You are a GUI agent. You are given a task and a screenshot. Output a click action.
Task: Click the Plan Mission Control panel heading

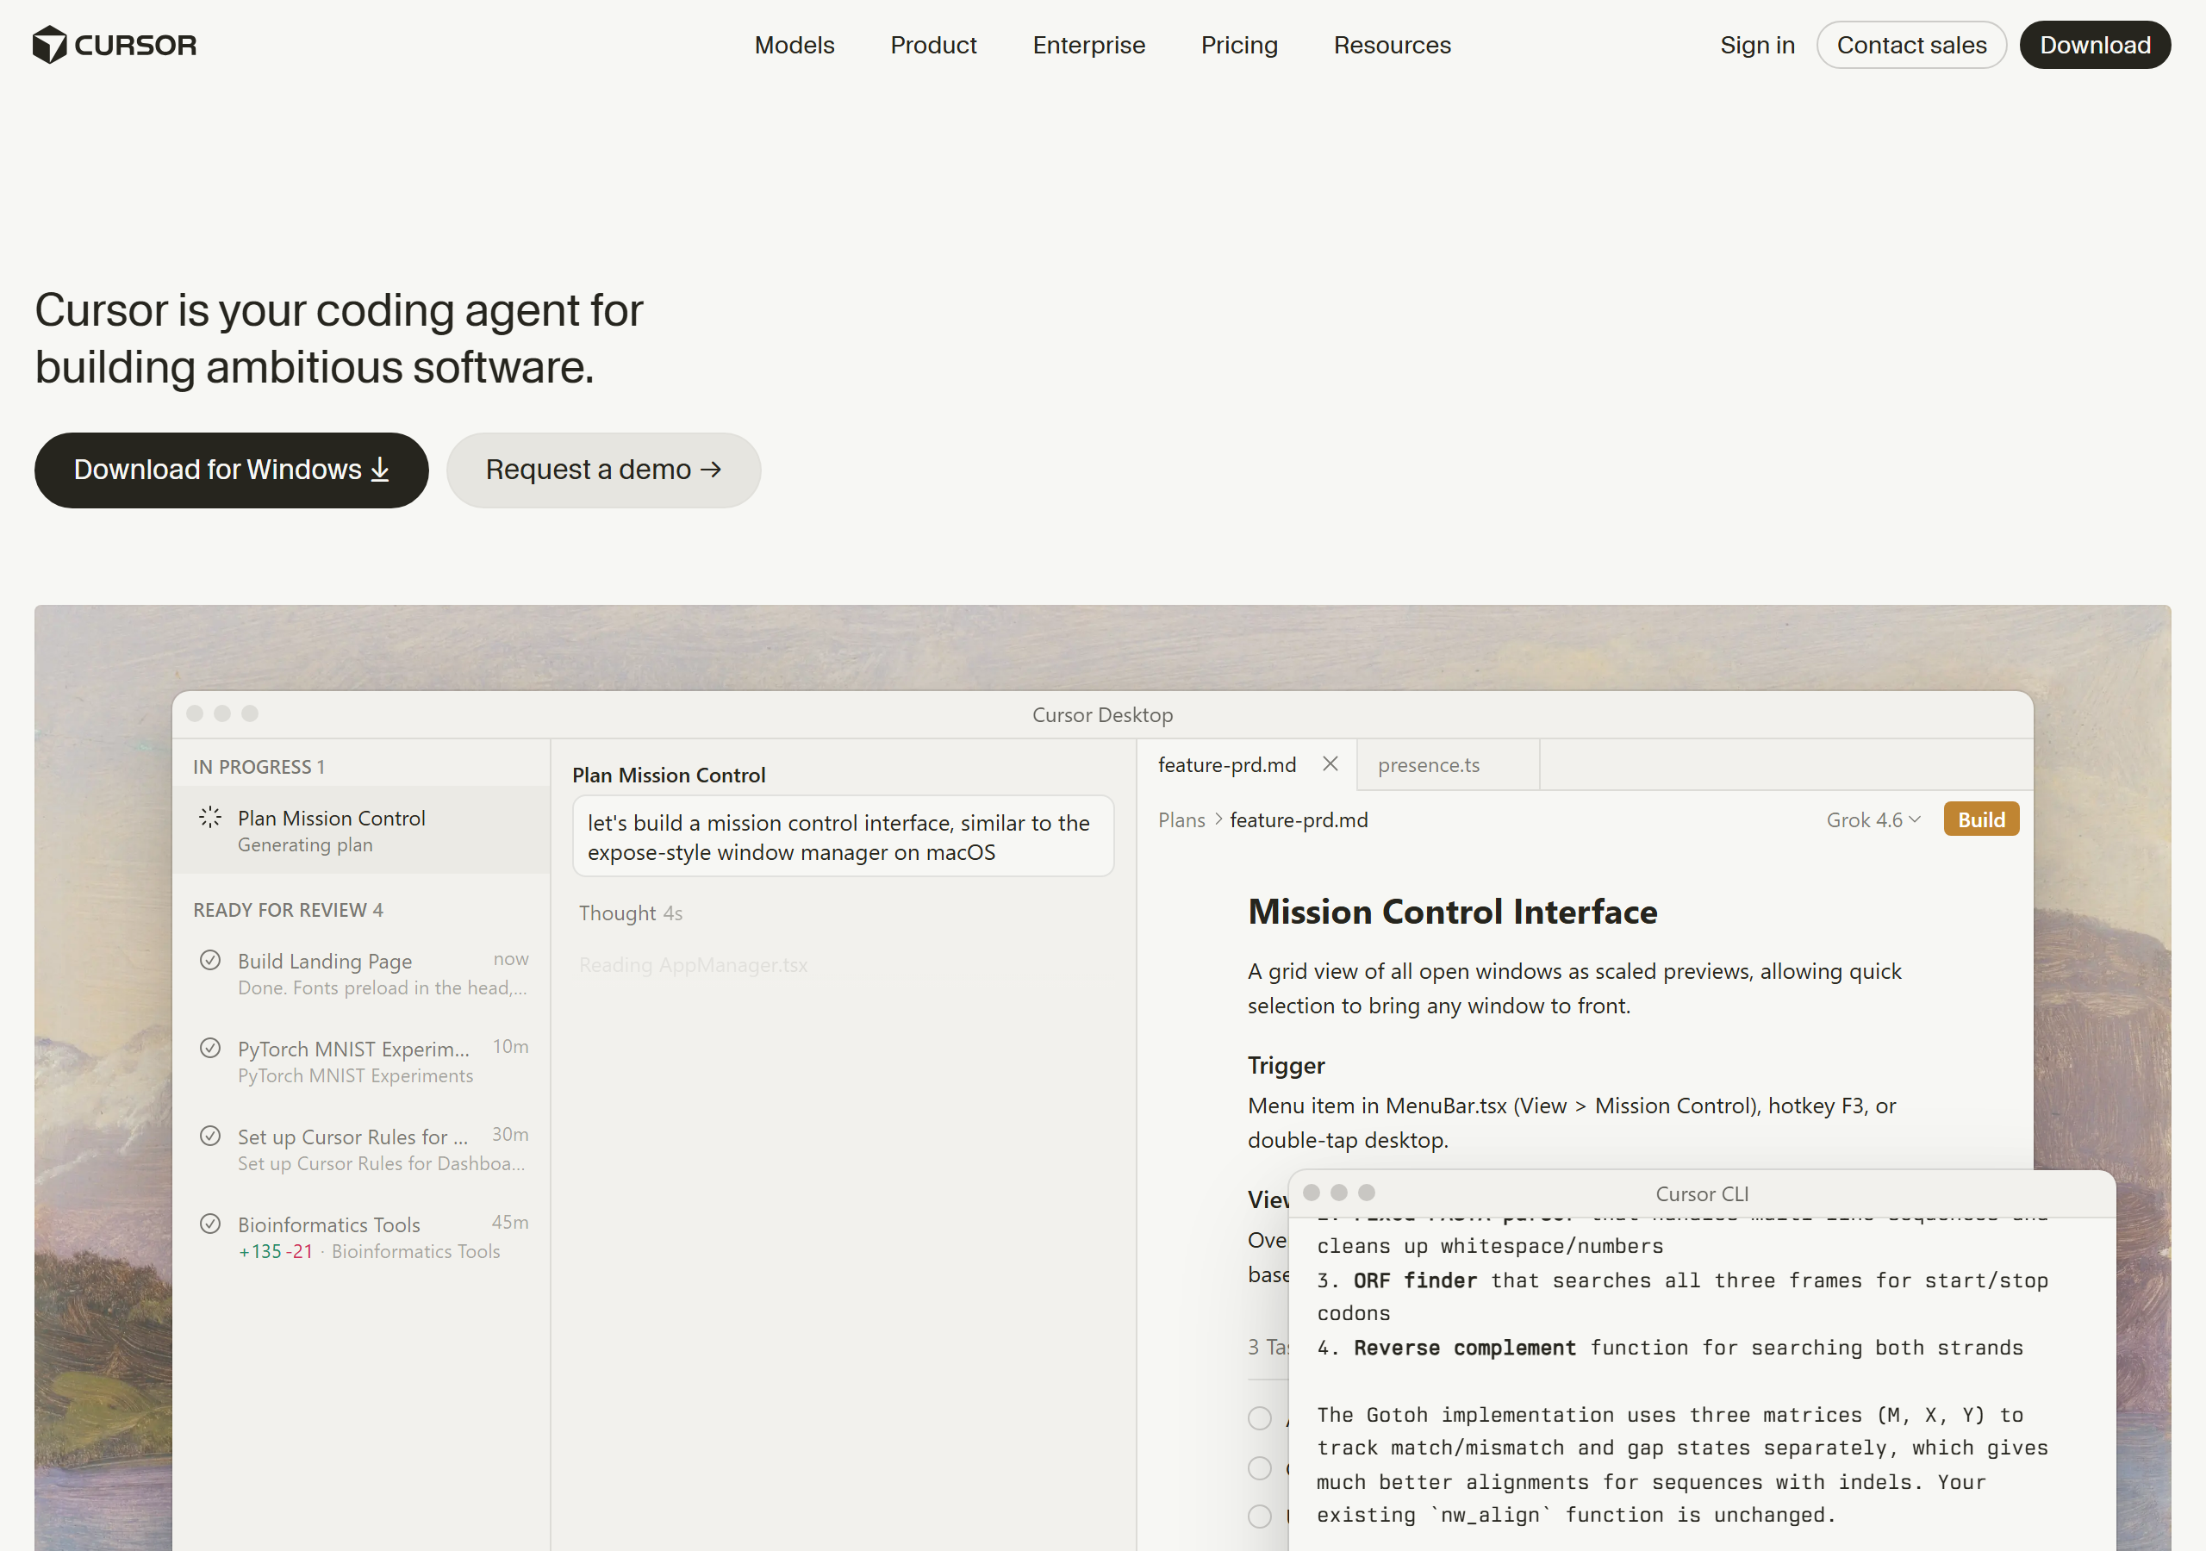click(x=669, y=775)
